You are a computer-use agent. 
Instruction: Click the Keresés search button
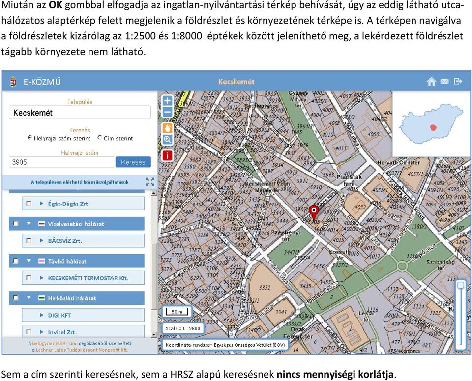pyautogui.click(x=133, y=162)
